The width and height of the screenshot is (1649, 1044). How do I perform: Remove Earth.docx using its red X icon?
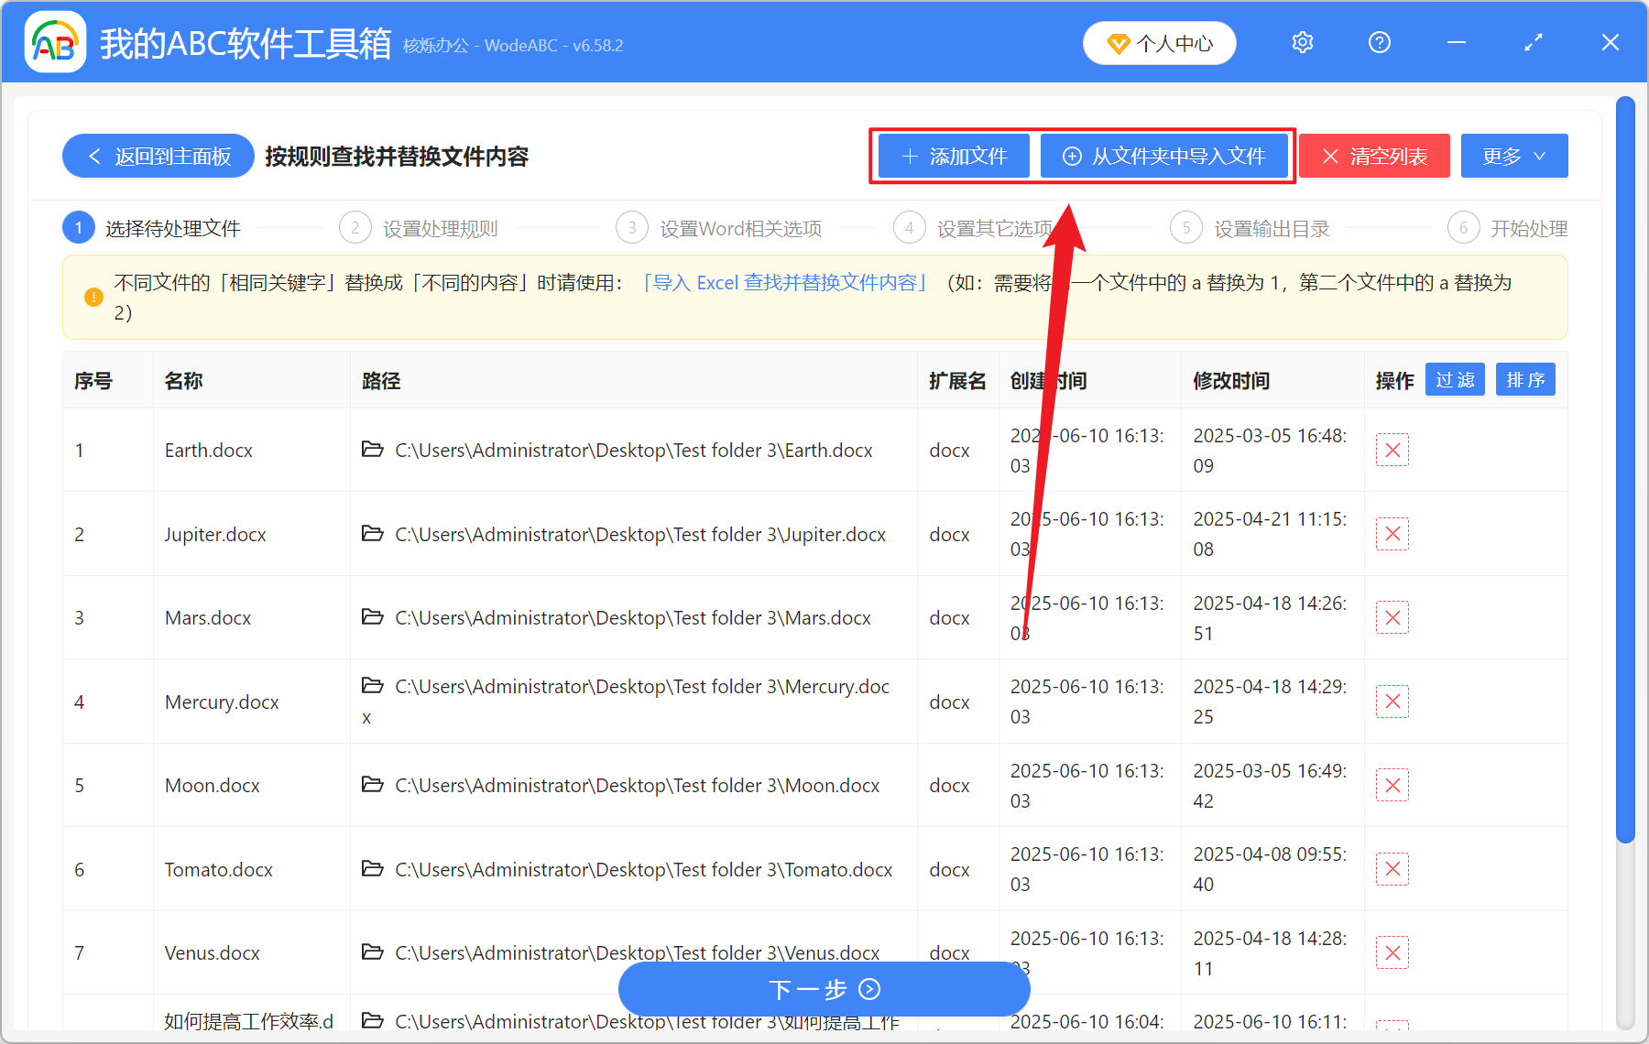[1392, 450]
